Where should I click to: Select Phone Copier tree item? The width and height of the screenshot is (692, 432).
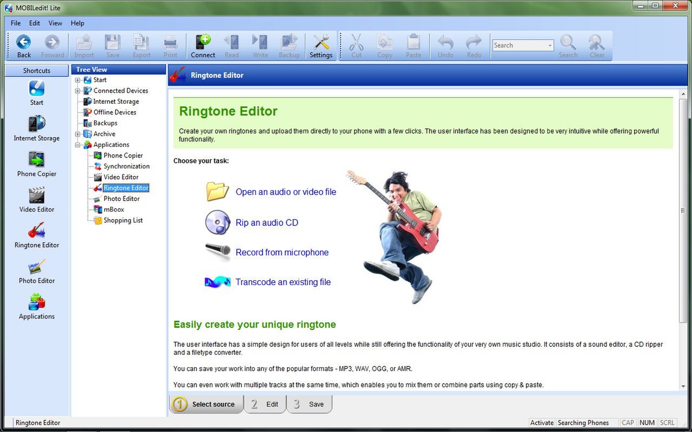[x=123, y=156]
